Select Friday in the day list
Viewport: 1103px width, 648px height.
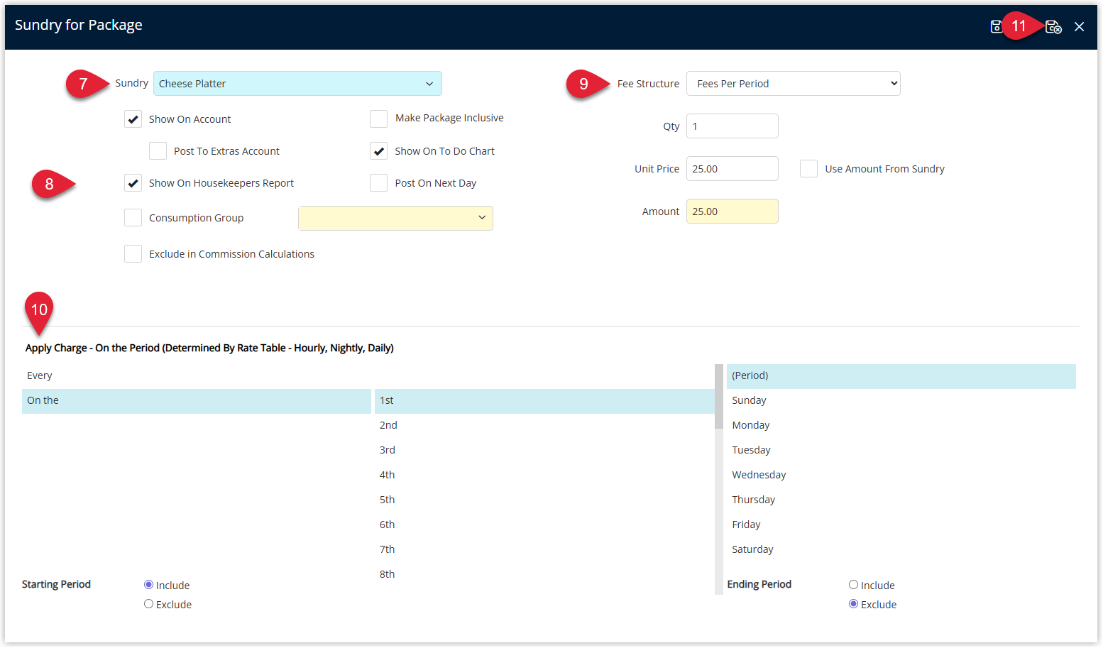pyautogui.click(x=901, y=525)
